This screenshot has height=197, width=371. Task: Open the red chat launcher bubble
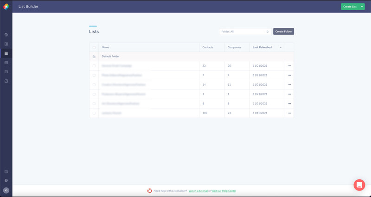click(x=359, y=185)
